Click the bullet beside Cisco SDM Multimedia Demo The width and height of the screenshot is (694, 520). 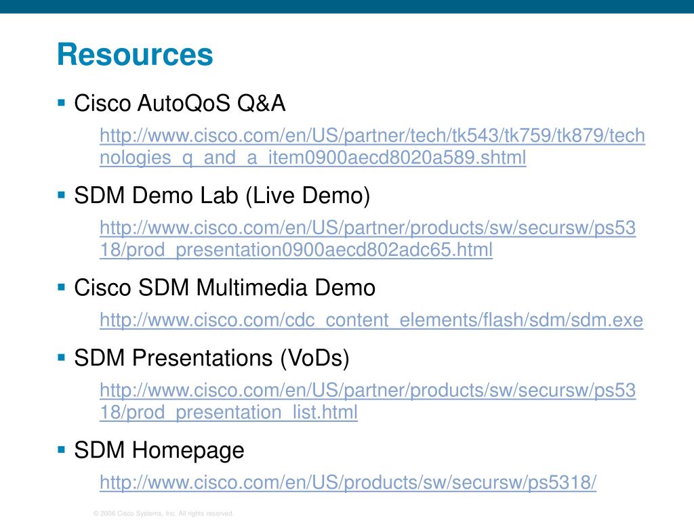(62, 287)
